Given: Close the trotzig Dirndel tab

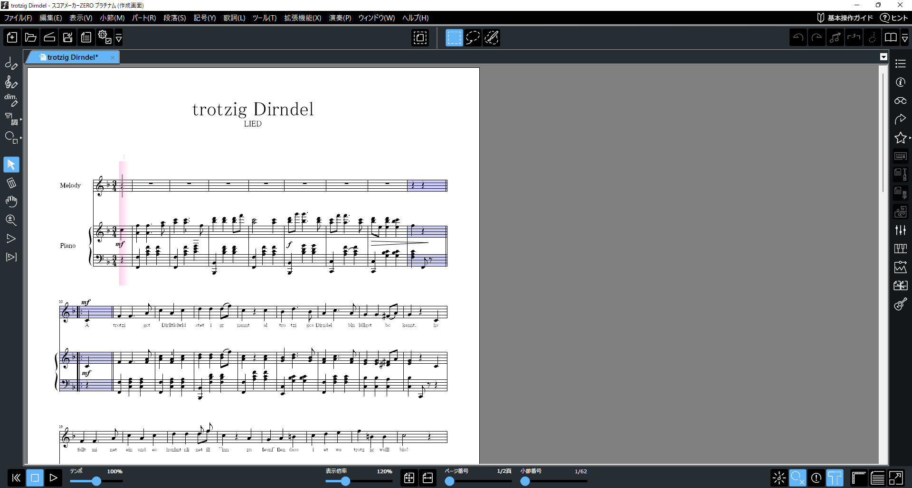Looking at the screenshot, I should (x=113, y=57).
